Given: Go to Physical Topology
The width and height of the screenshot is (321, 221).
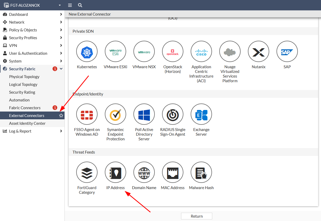Looking at the screenshot, I should 24,77.
